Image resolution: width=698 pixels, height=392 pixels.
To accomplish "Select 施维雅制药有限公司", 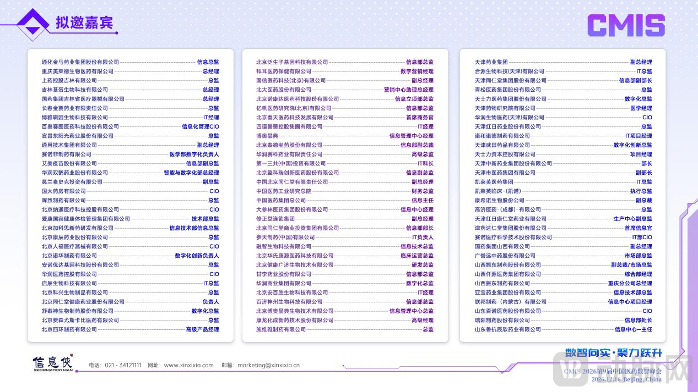I will [x=281, y=329].
